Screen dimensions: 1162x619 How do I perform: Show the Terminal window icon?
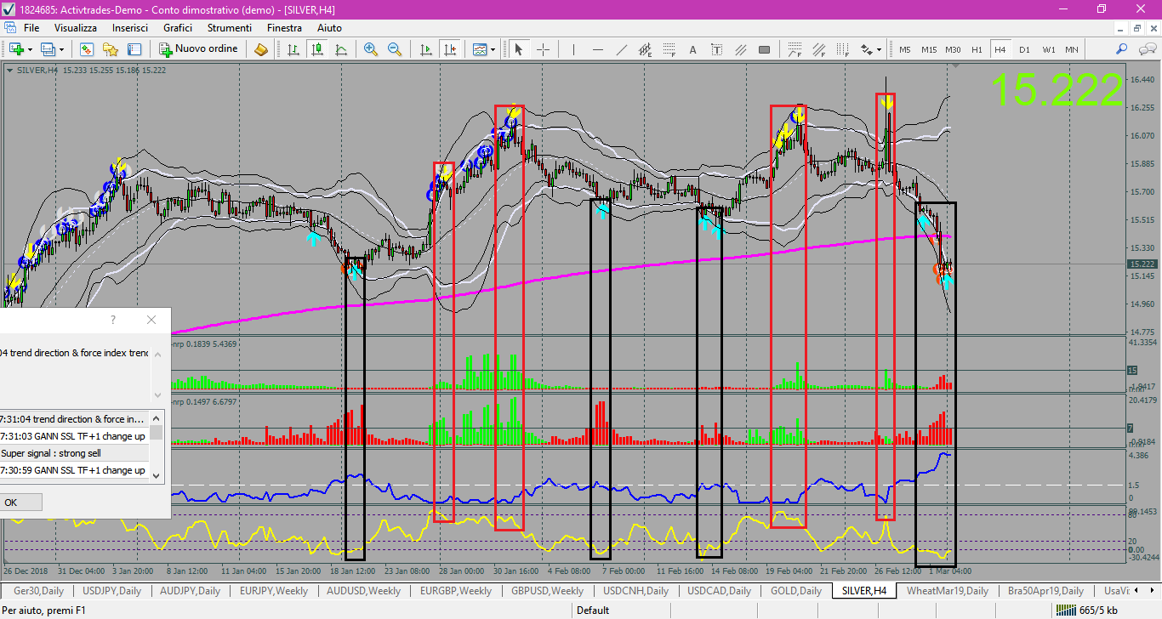(134, 49)
